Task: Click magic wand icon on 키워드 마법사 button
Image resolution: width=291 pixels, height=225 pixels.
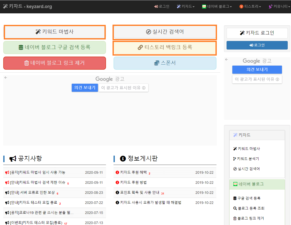Action: point(38,32)
